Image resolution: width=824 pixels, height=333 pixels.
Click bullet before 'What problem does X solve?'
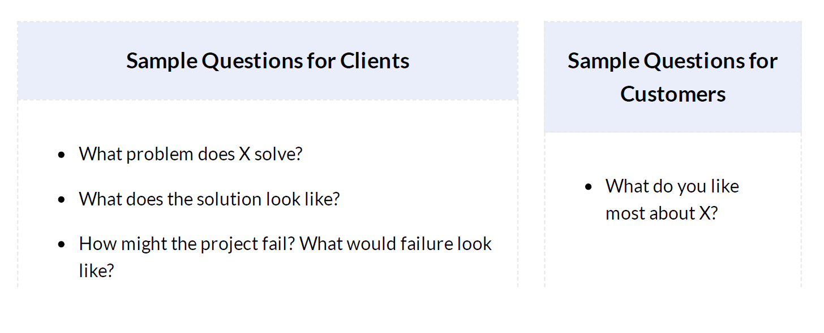coord(62,155)
